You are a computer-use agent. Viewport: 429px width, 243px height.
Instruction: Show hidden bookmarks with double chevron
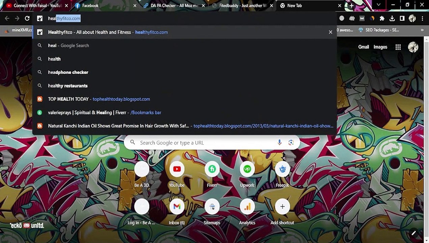(422, 30)
